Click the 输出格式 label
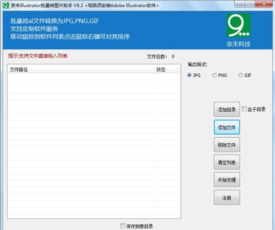The height and width of the screenshot is (230, 275). pos(197,64)
